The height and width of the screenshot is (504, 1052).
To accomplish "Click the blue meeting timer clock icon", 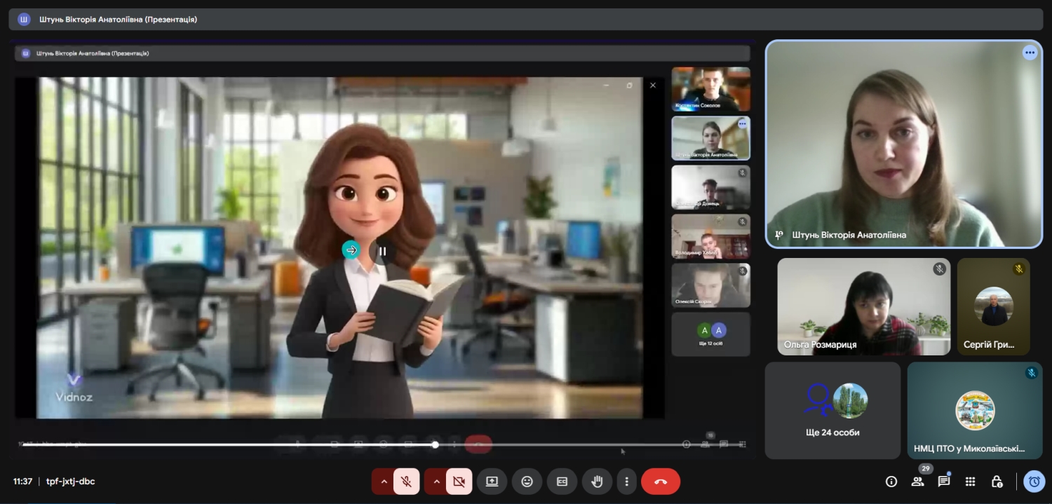I will 1034,482.
